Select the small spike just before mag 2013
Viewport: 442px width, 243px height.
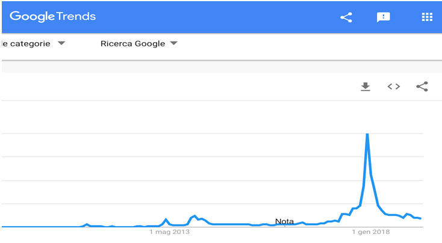(166, 220)
